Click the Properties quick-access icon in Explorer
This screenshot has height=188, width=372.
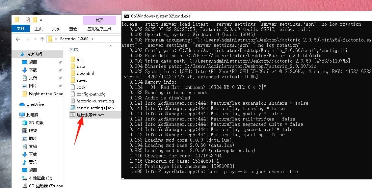pyautogui.click(x=28, y=19)
